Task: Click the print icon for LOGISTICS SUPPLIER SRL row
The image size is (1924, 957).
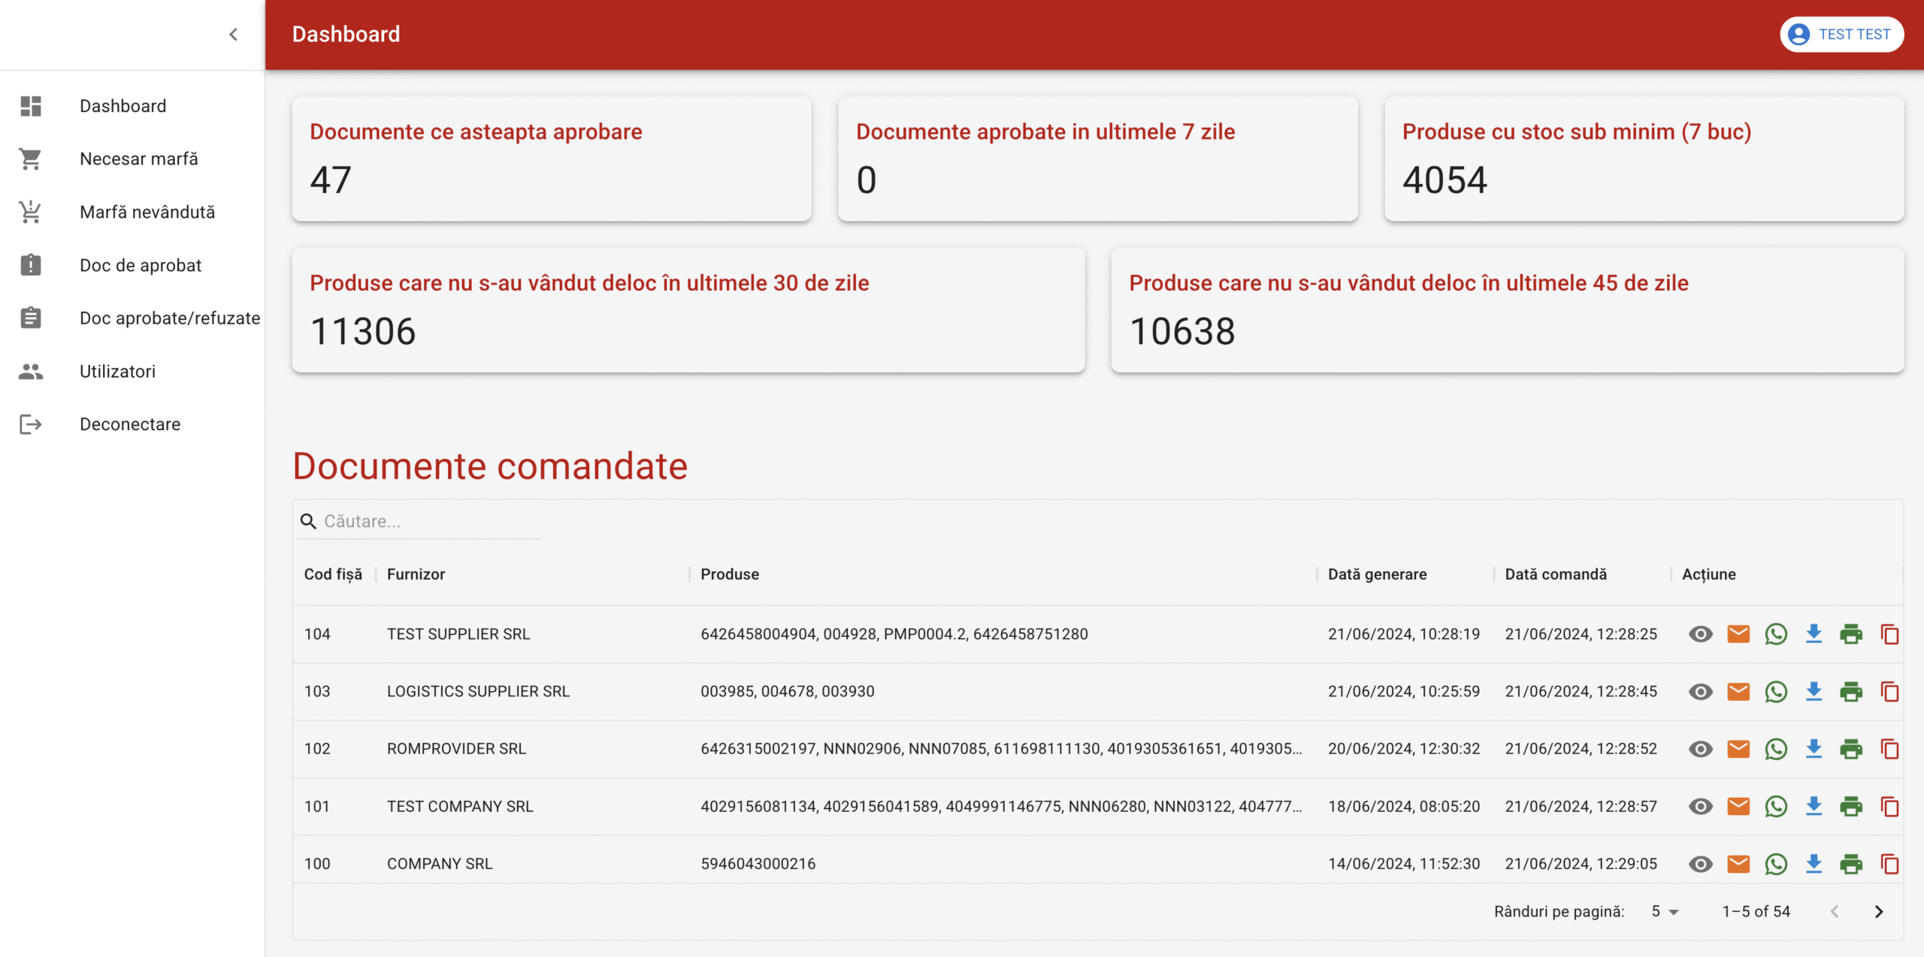Action: pos(1850,691)
